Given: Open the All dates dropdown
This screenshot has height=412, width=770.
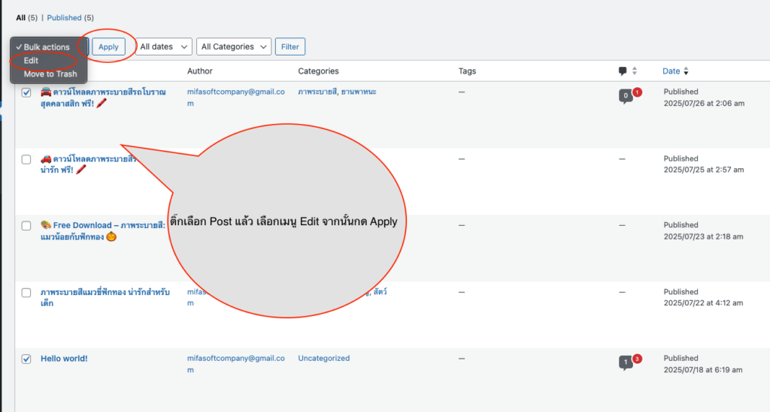Looking at the screenshot, I should [164, 47].
